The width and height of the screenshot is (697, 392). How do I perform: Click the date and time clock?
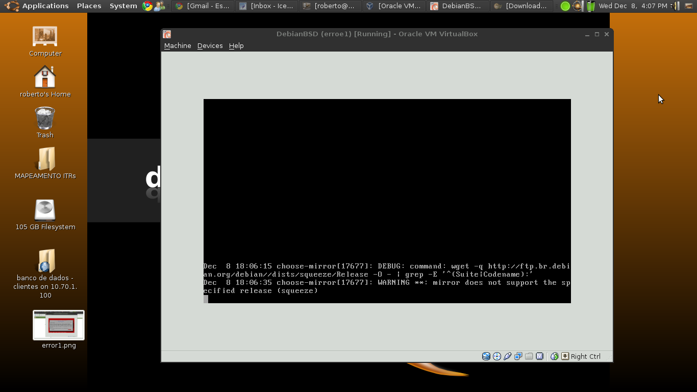633,6
